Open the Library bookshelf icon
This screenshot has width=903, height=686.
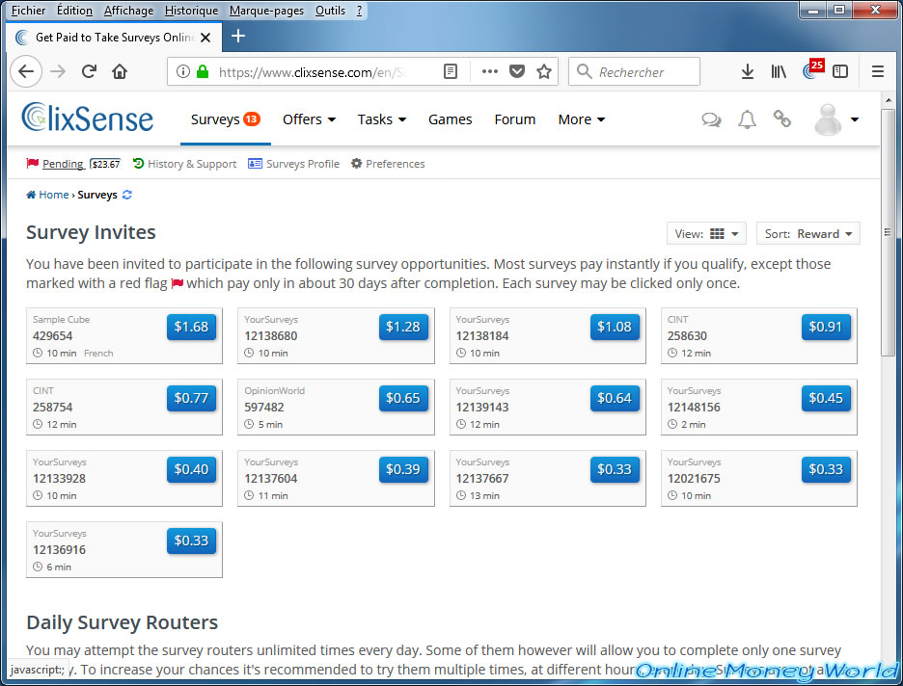point(779,71)
